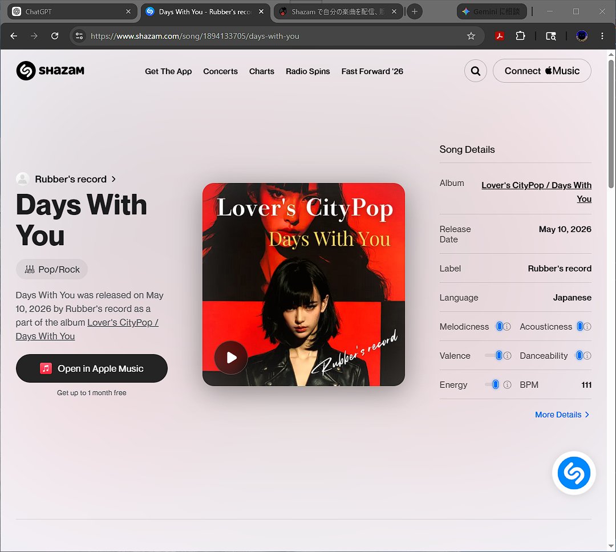Viewport: 616px width, 552px height.
Task: Click the Rubber's record artist avatar
Action: [x=23, y=178]
